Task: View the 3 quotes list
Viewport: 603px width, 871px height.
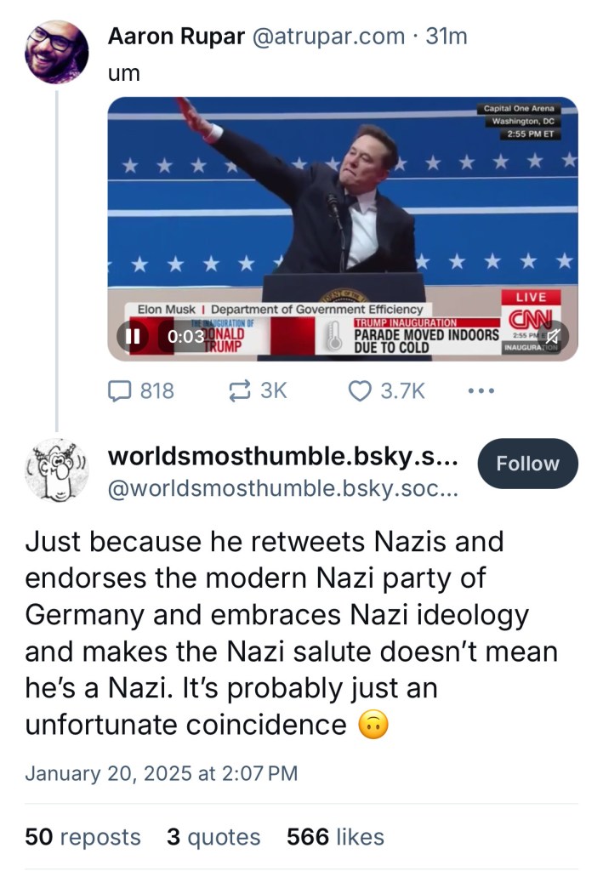Action: click(216, 837)
